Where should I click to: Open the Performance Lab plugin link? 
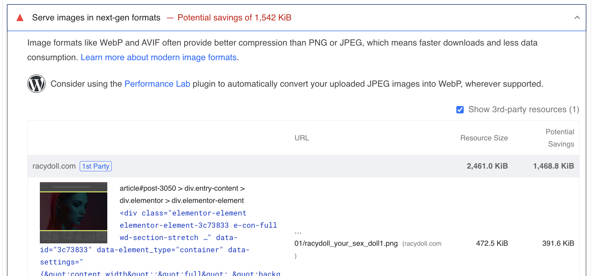[x=157, y=84]
